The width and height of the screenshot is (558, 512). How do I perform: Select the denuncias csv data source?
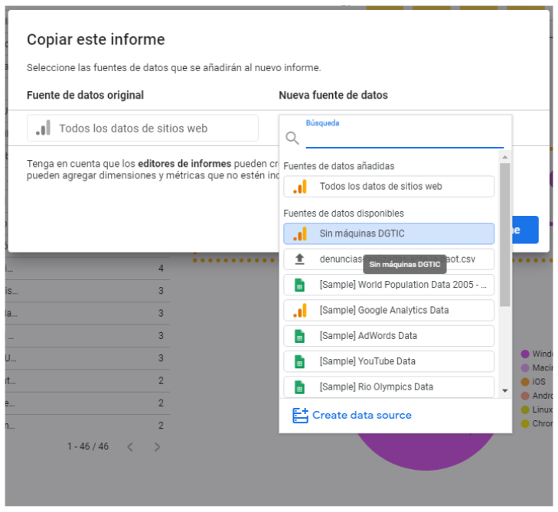(389, 259)
